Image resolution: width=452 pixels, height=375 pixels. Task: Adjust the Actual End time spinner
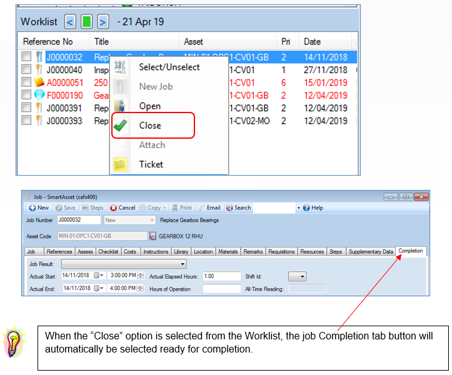(141, 288)
